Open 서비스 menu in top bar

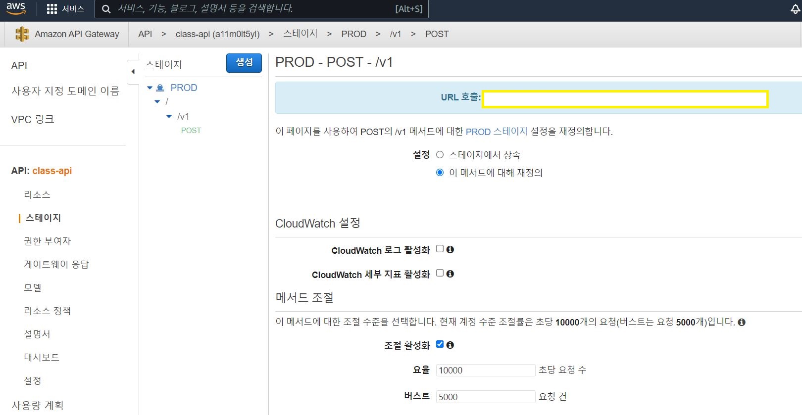coord(73,9)
